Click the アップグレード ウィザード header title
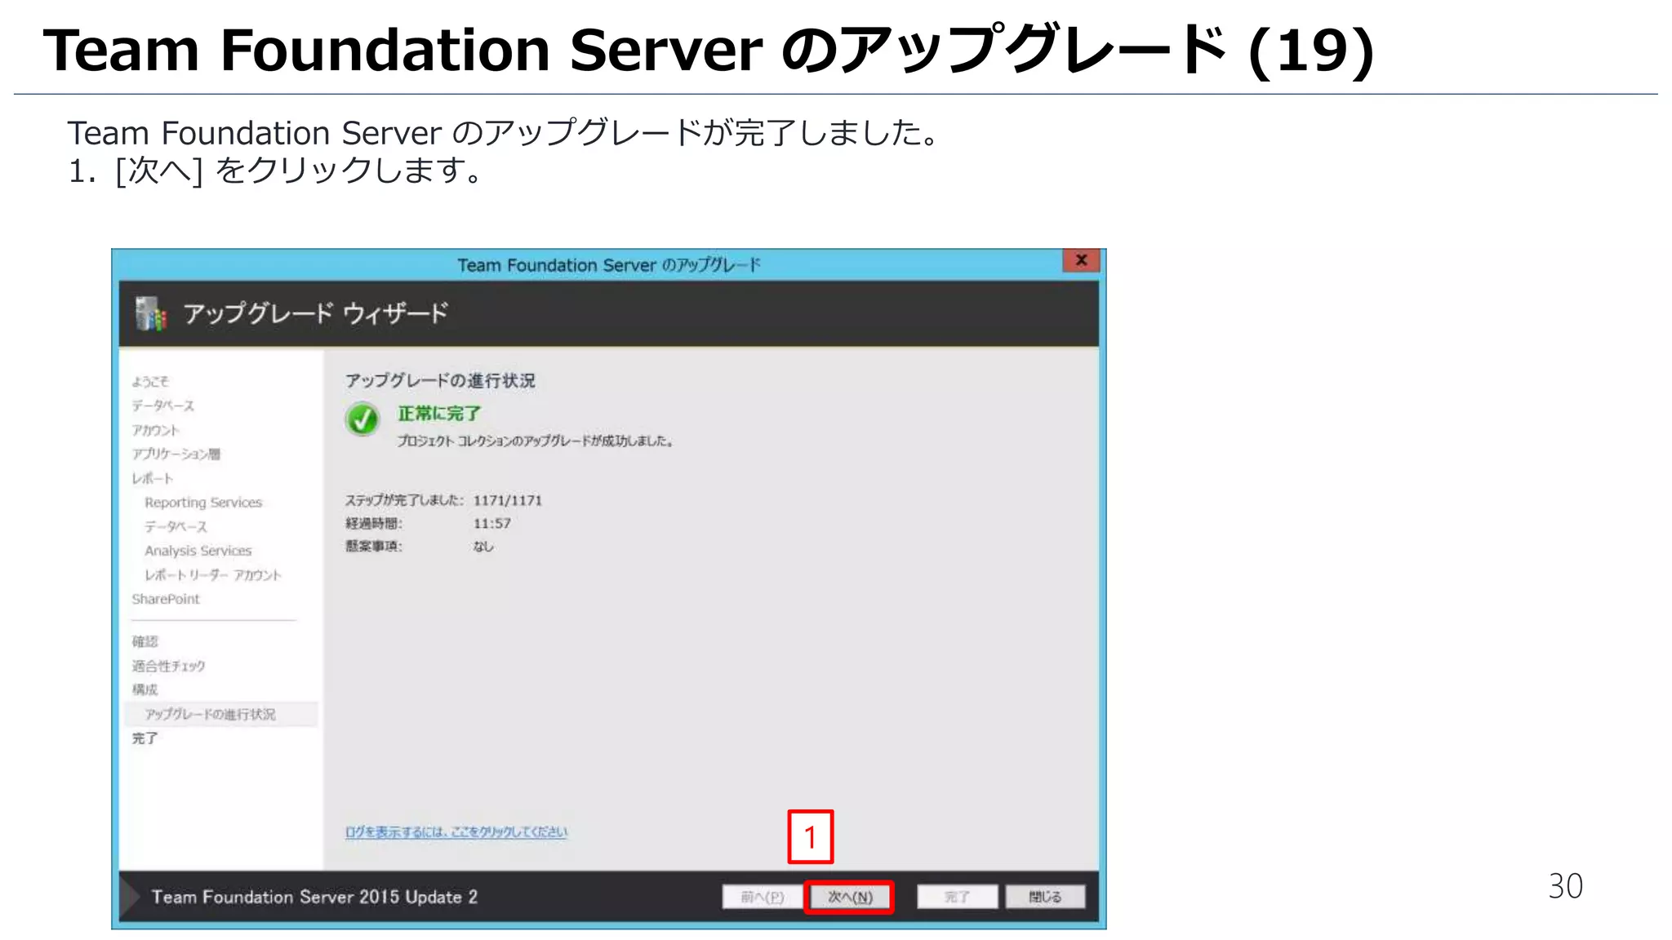The width and height of the screenshot is (1672, 940). (316, 313)
